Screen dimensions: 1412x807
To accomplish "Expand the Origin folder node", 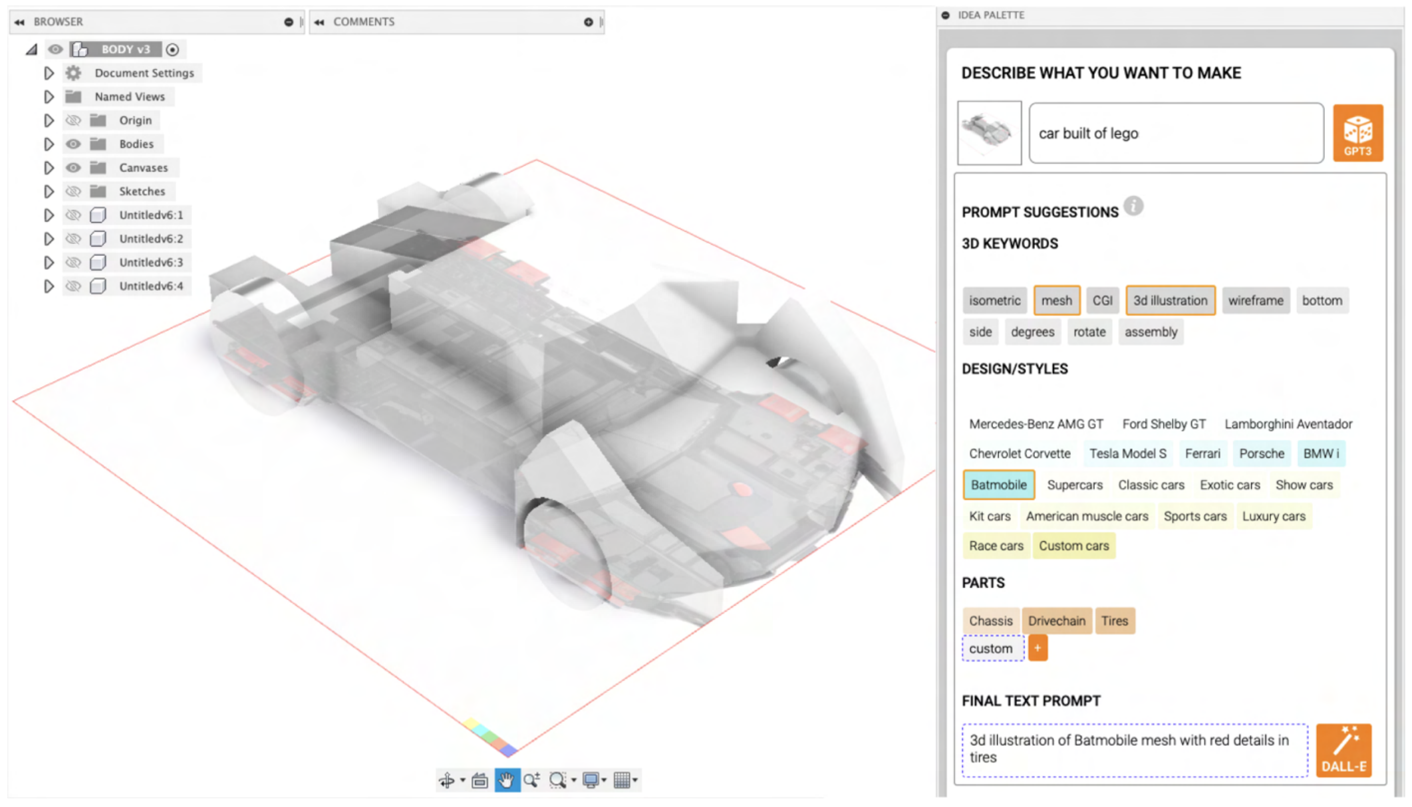I will click(x=49, y=120).
